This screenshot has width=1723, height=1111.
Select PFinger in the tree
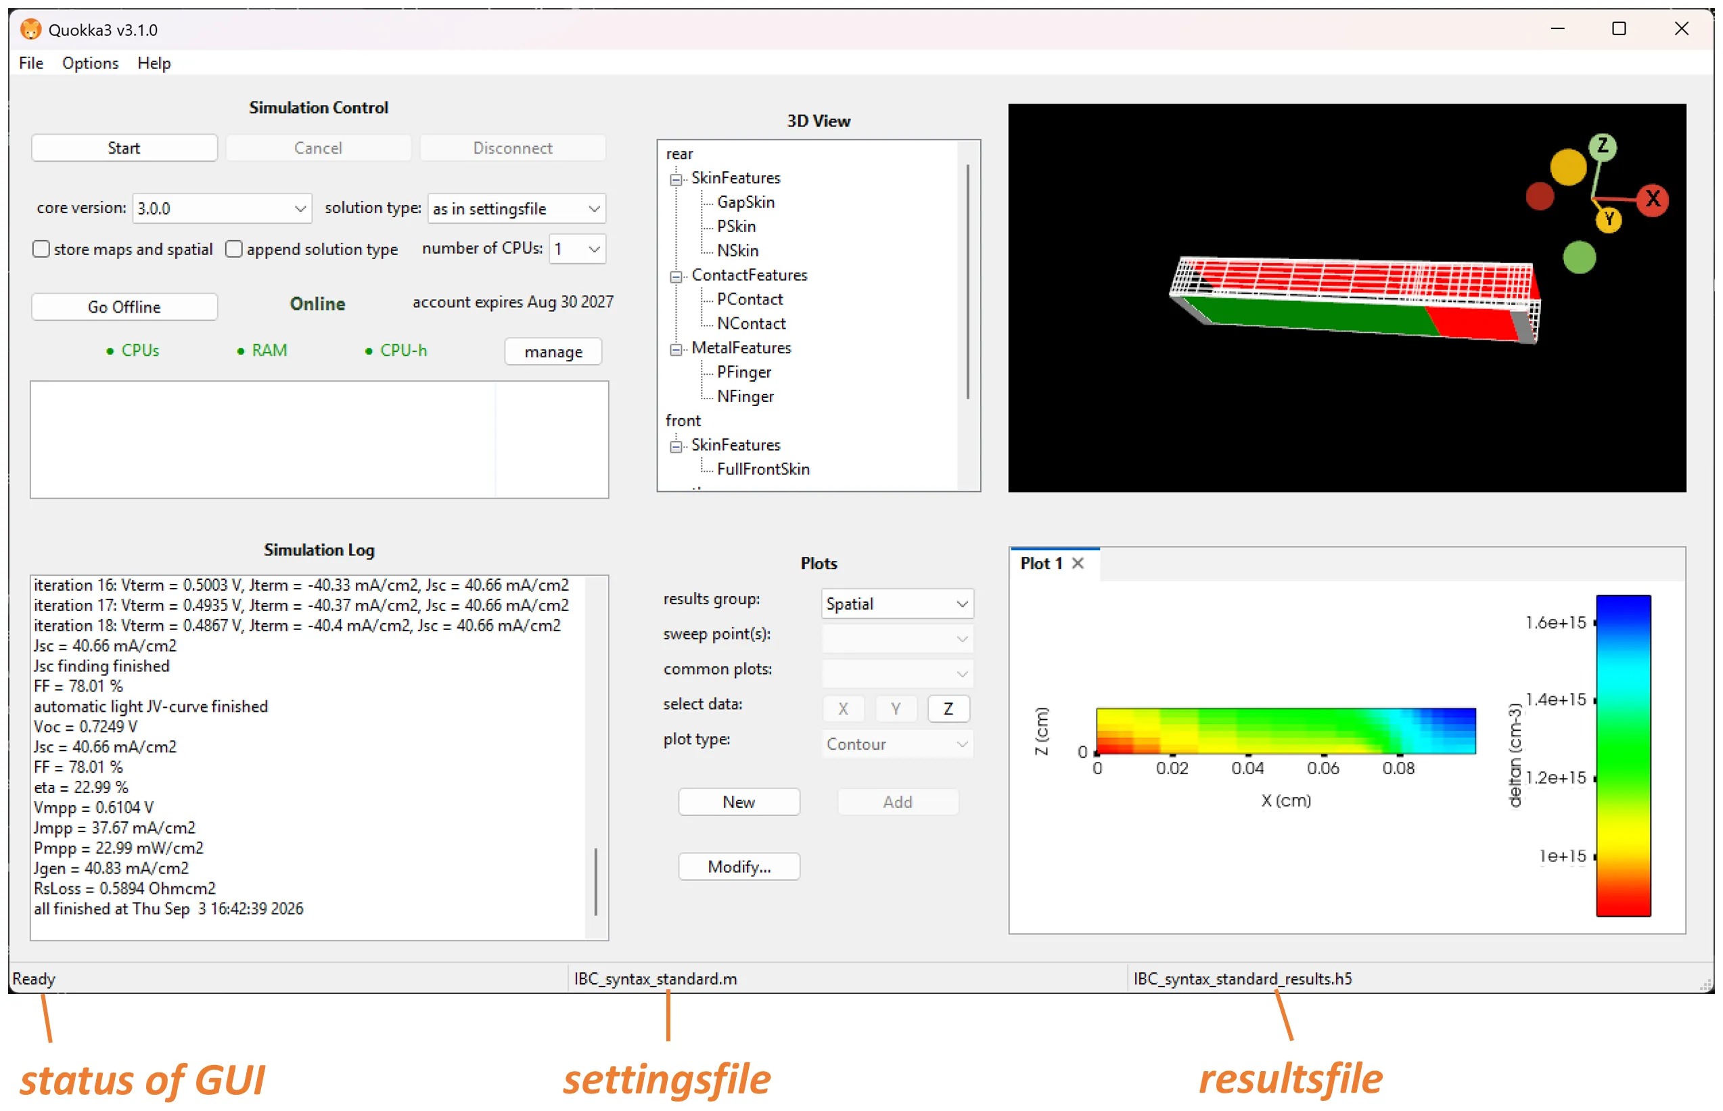(743, 372)
